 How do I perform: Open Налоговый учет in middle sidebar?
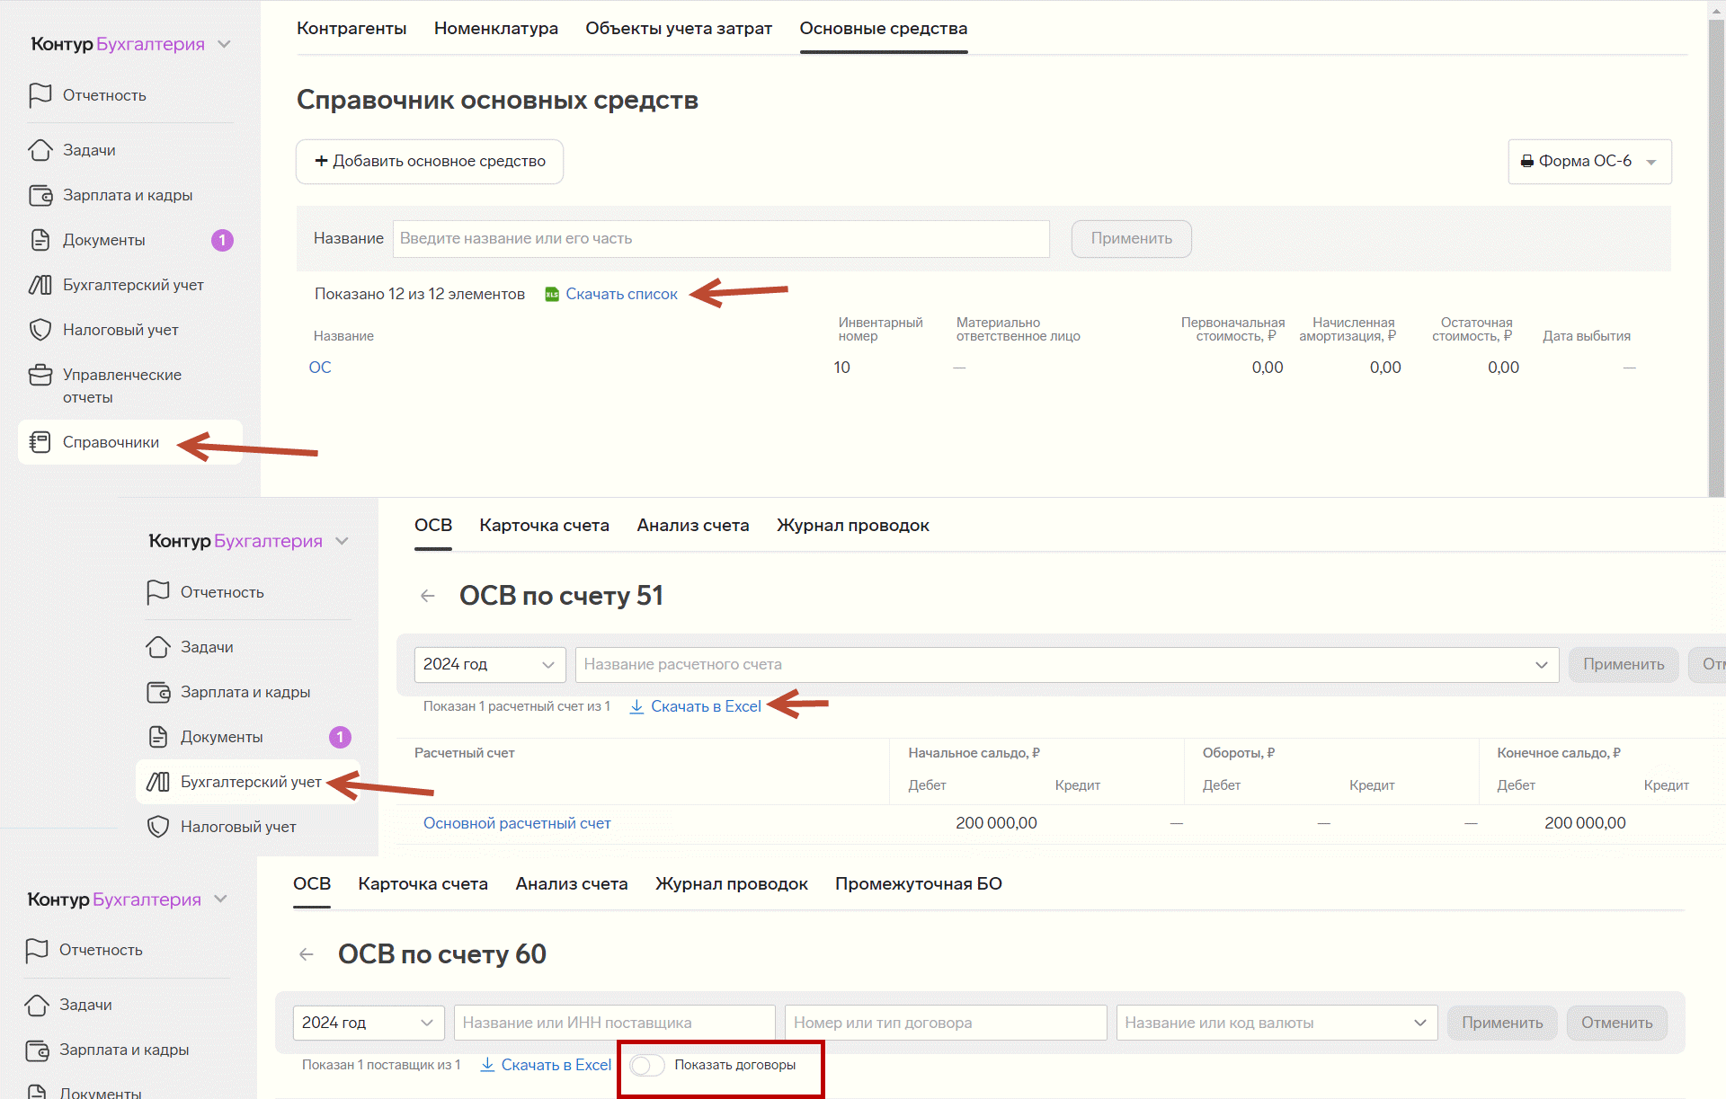click(x=238, y=827)
